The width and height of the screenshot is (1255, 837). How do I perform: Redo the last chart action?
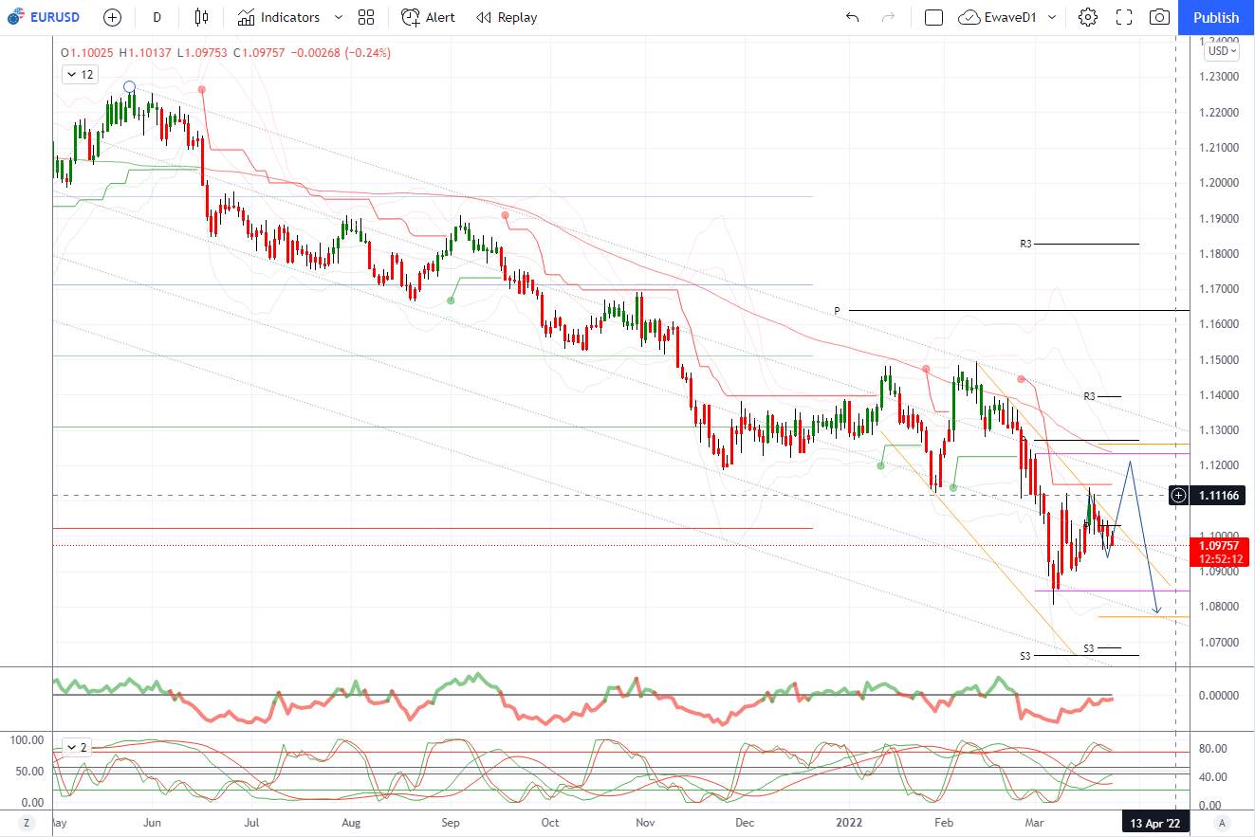coord(889,17)
